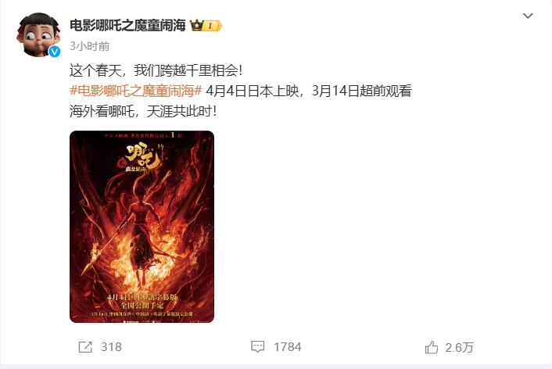552x369 pixels.
Task: Click the blue verified badge on avatar
Action: [x=54, y=52]
